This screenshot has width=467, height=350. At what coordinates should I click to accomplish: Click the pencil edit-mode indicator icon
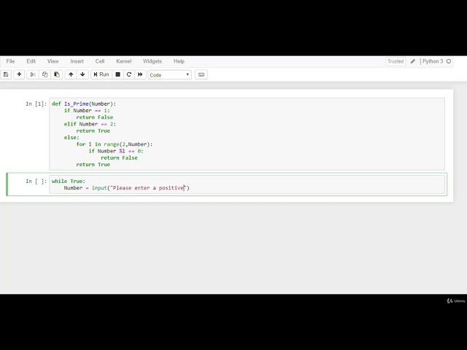413,61
